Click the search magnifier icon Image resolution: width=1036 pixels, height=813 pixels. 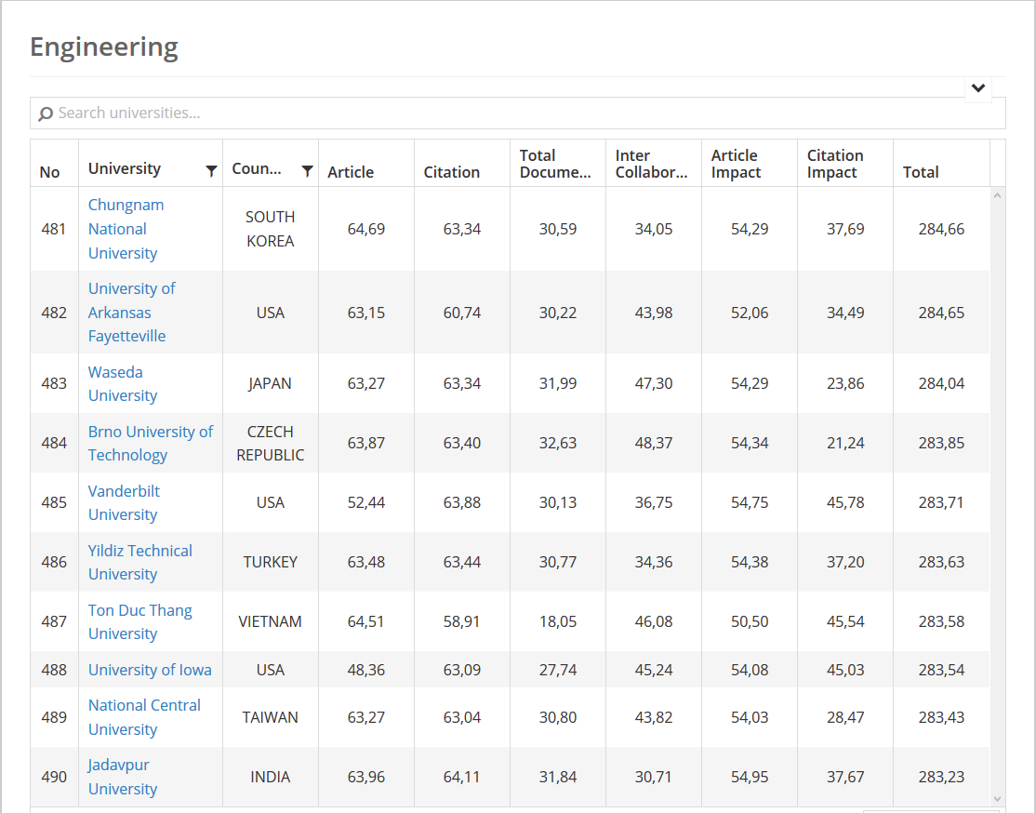click(x=45, y=113)
